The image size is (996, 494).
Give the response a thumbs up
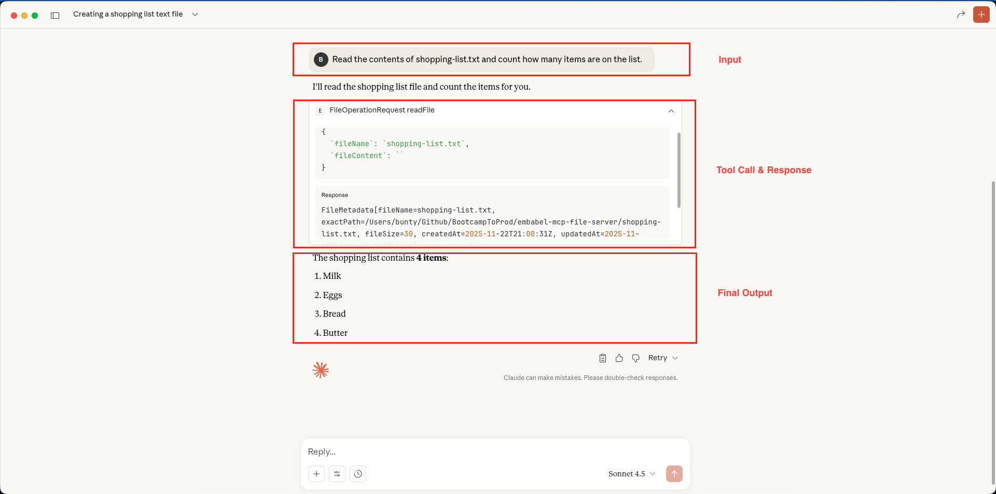point(619,358)
